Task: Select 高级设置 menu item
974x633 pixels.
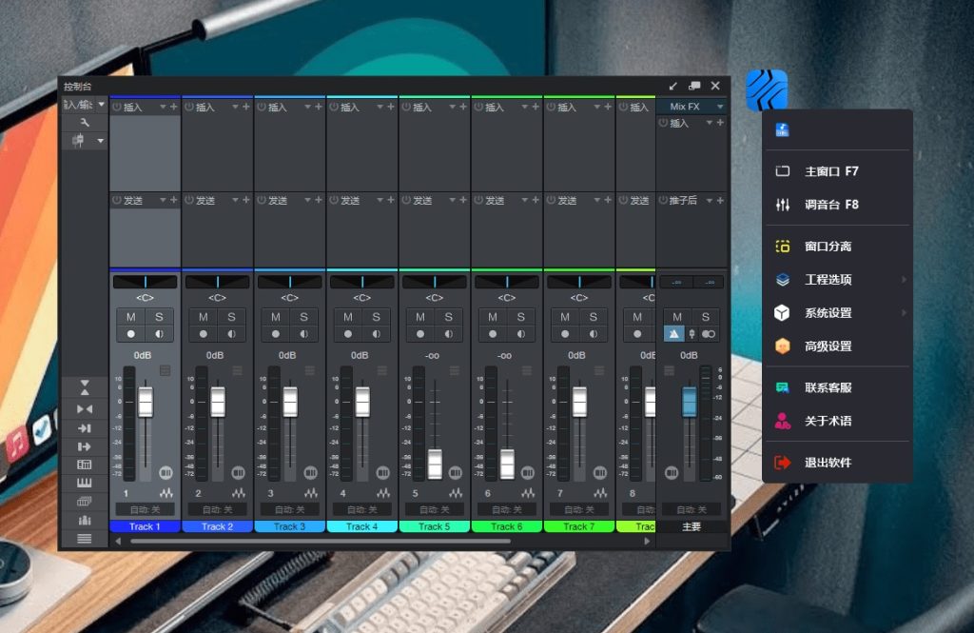Action: tap(837, 346)
